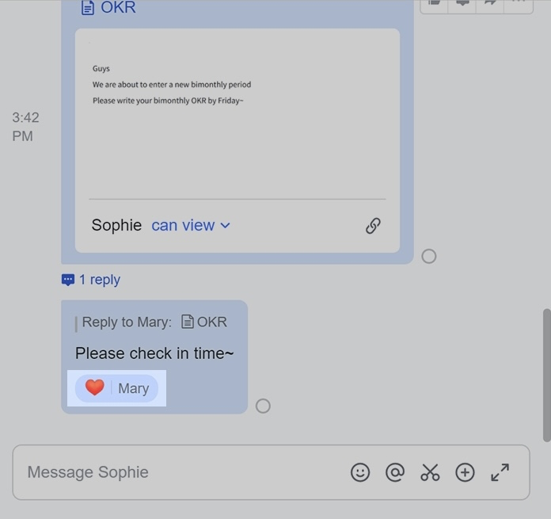Select the scissors screenshot tool
This screenshot has width=551, height=519.
(x=430, y=472)
